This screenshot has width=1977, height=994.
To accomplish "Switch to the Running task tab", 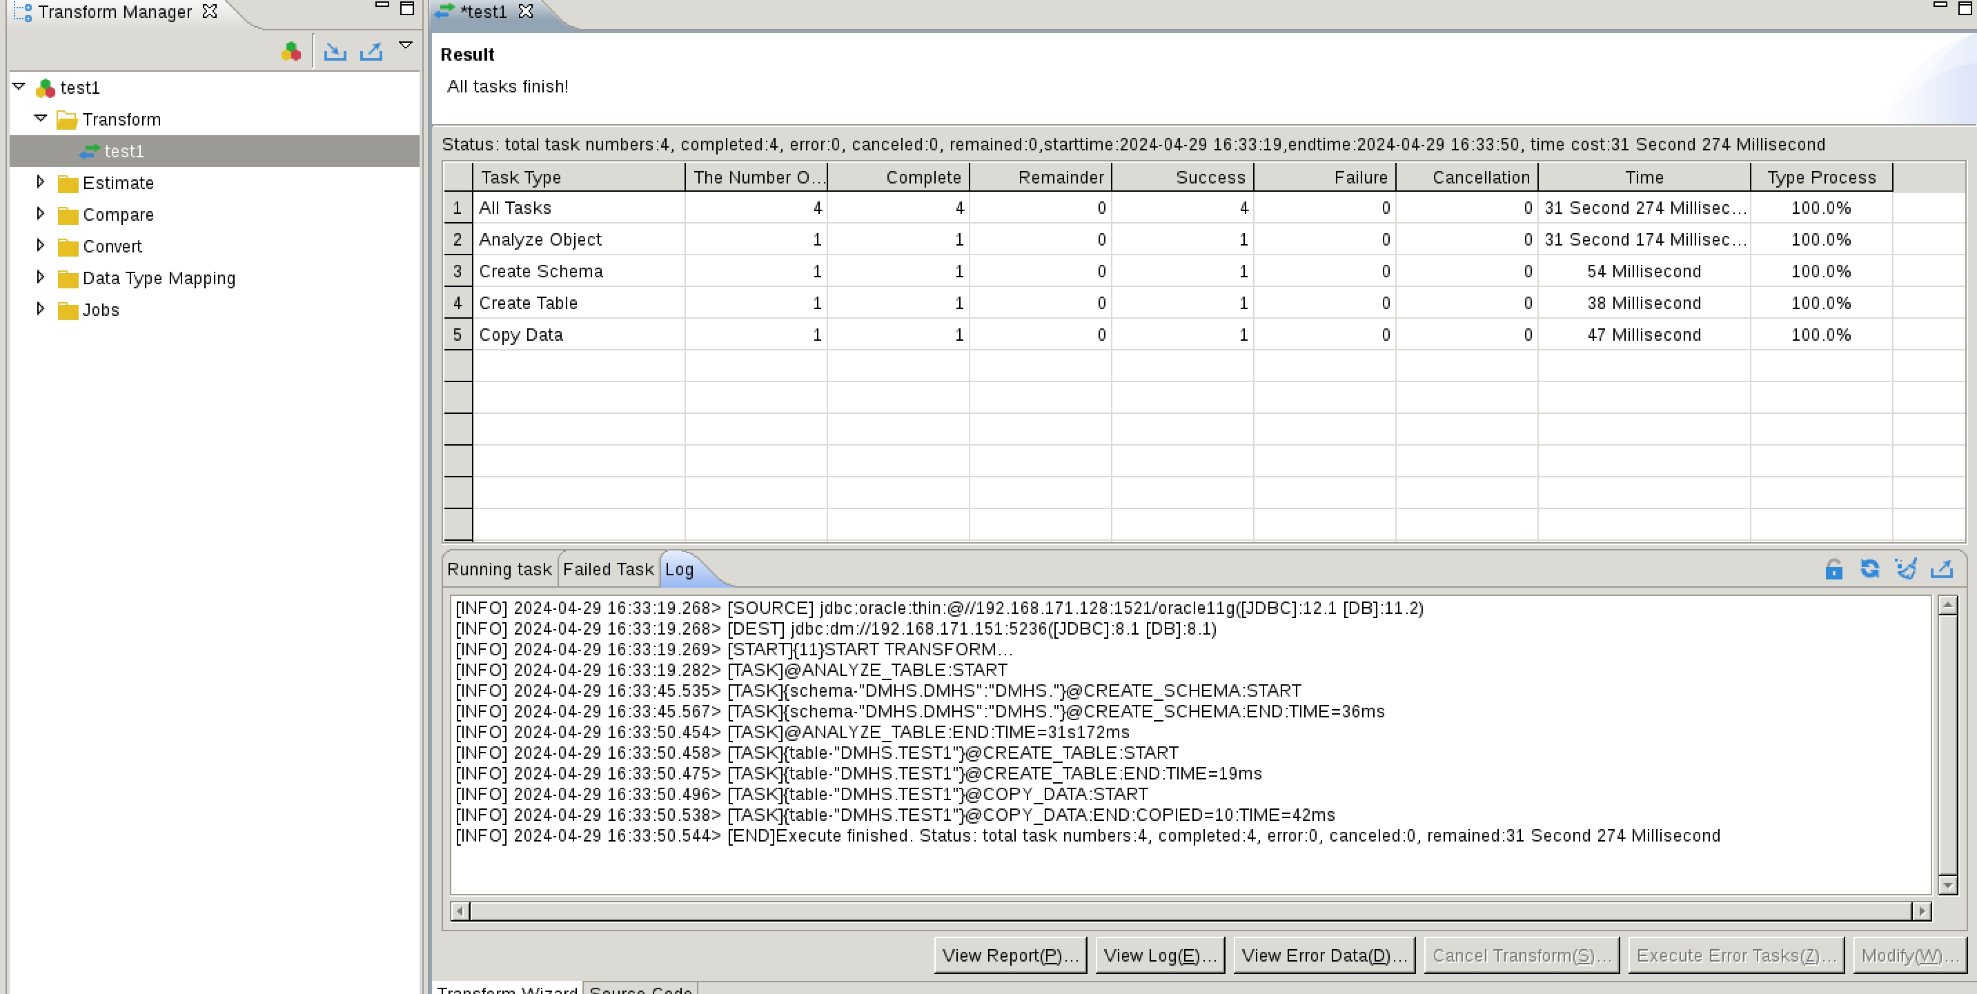I will coord(499,569).
